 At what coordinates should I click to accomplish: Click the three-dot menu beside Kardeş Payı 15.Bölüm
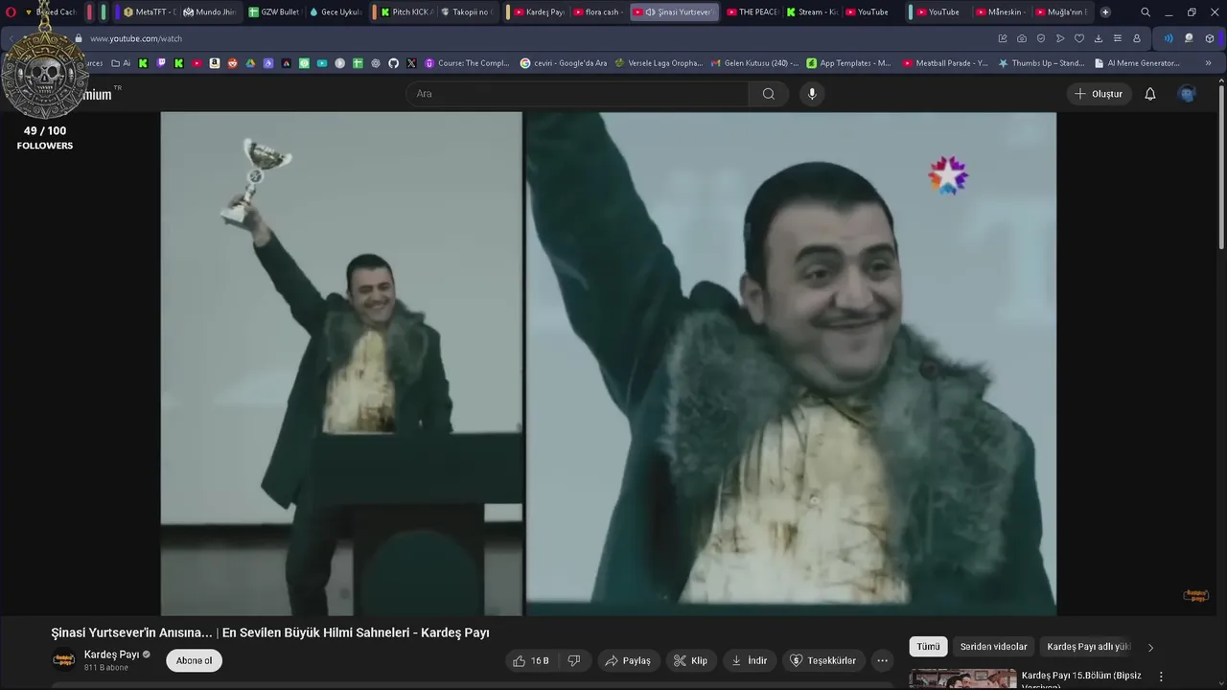pos(1161,677)
